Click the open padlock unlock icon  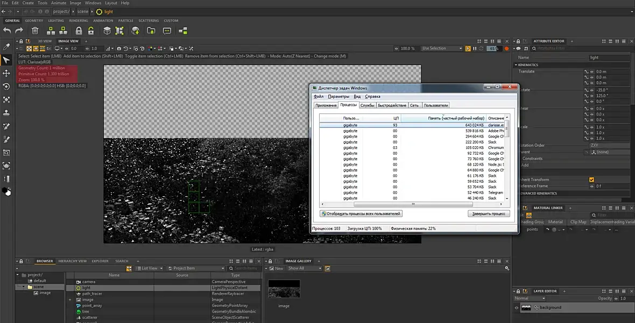[x=91, y=30]
